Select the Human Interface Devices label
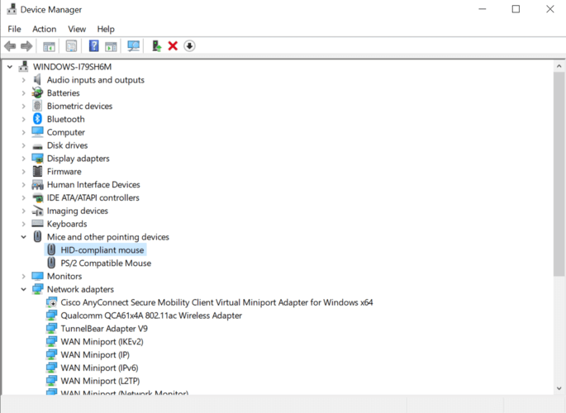This screenshot has height=413, width=566. 93,185
